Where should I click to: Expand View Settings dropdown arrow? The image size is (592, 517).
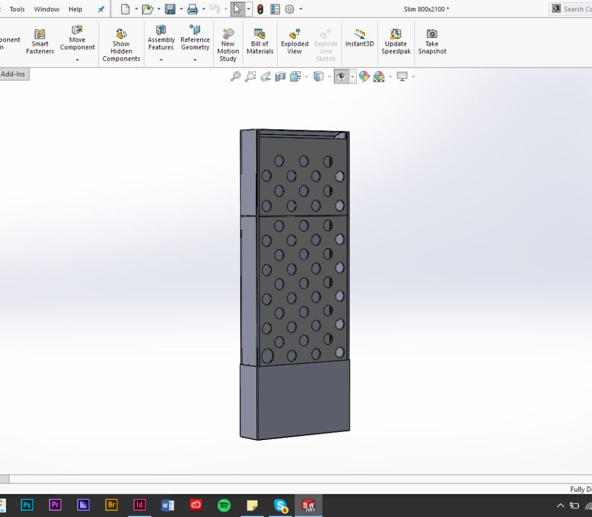[x=413, y=76]
